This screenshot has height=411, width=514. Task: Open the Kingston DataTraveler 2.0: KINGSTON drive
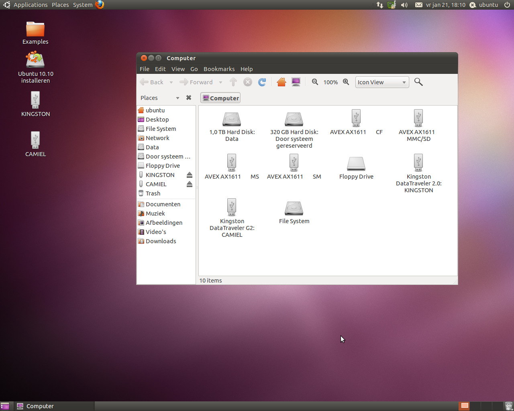[418, 163]
